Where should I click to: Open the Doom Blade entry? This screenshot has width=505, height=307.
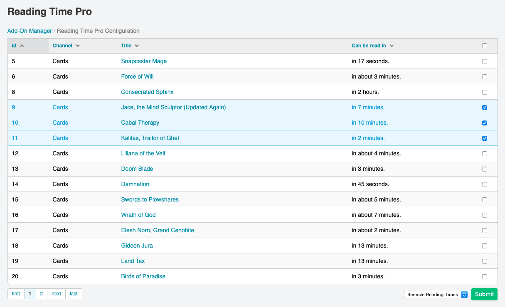pos(137,169)
